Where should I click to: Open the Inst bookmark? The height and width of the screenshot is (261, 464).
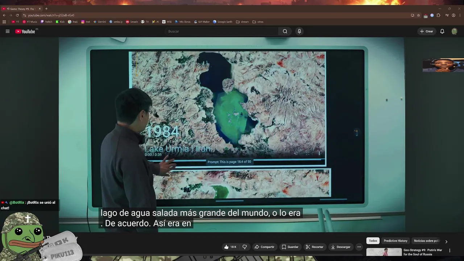point(86,22)
